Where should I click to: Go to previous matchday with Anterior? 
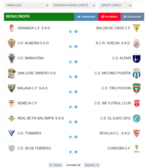55,165
